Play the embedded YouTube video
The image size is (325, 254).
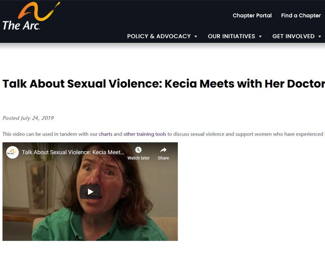click(90, 192)
